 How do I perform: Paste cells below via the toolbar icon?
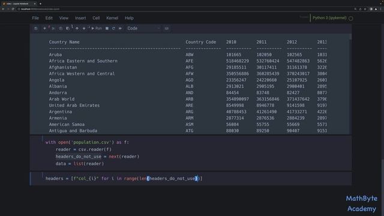coord(68,28)
